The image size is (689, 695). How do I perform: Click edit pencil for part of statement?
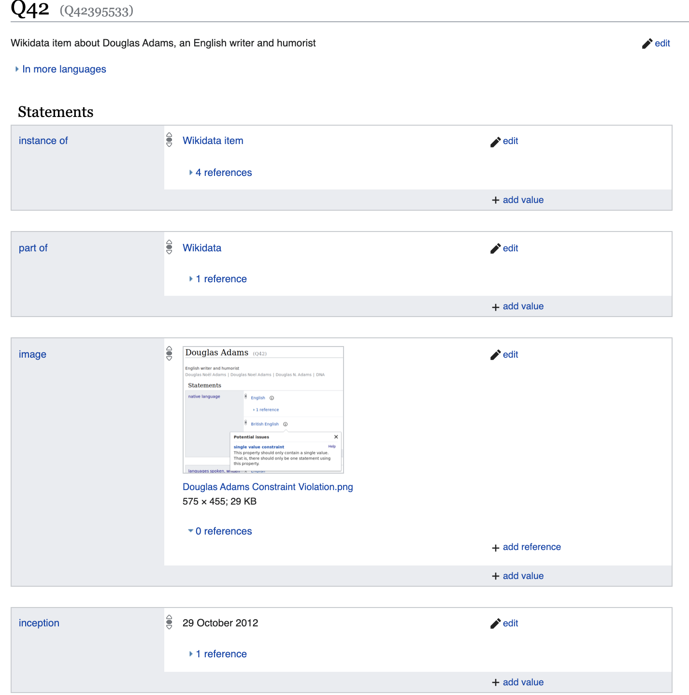pos(495,249)
